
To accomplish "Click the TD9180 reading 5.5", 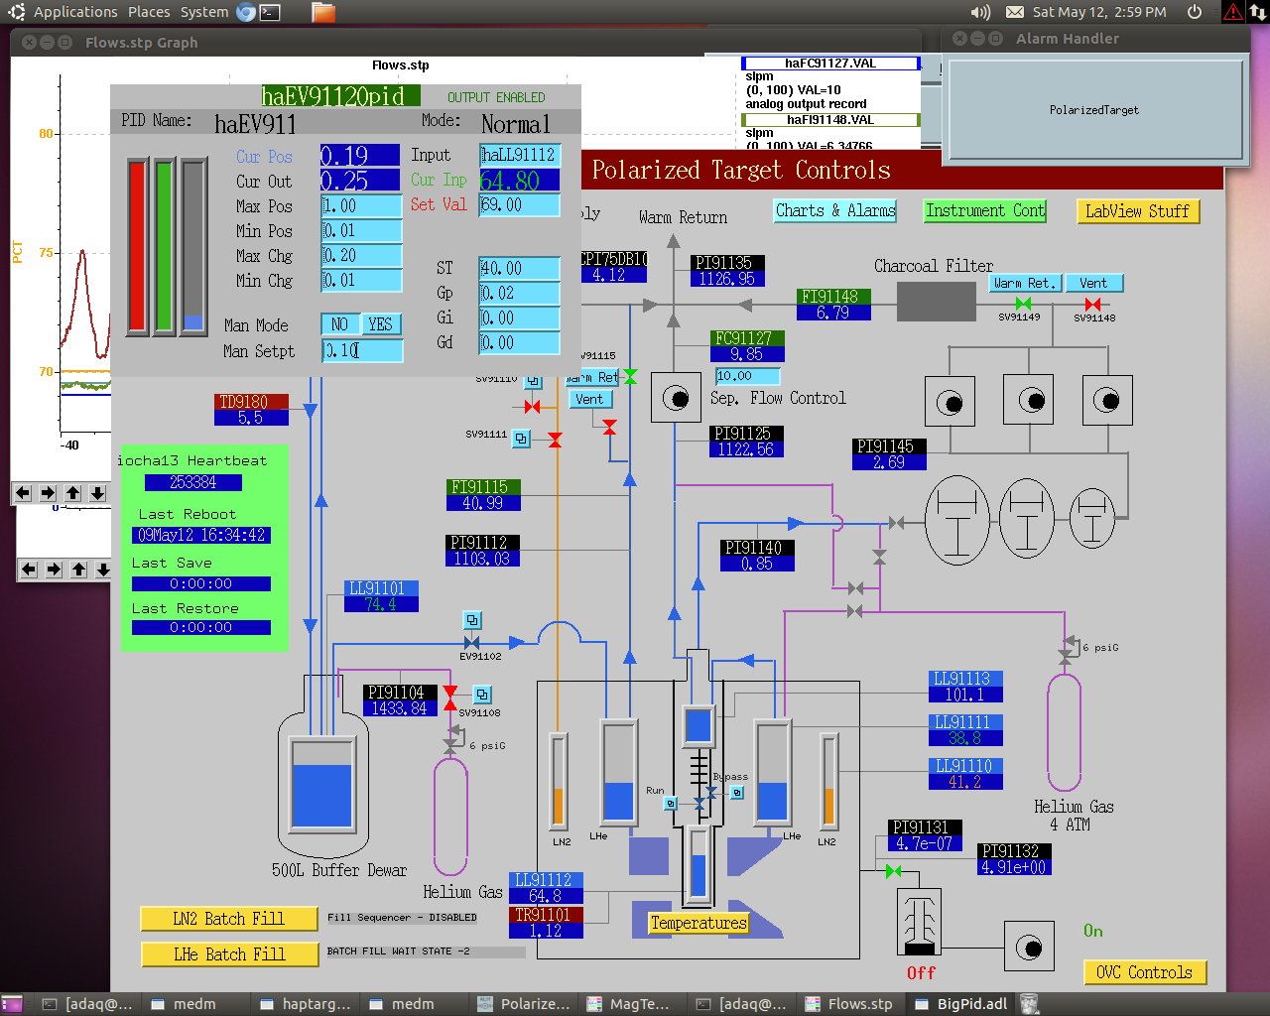I will pyautogui.click(x=251, y=418).
